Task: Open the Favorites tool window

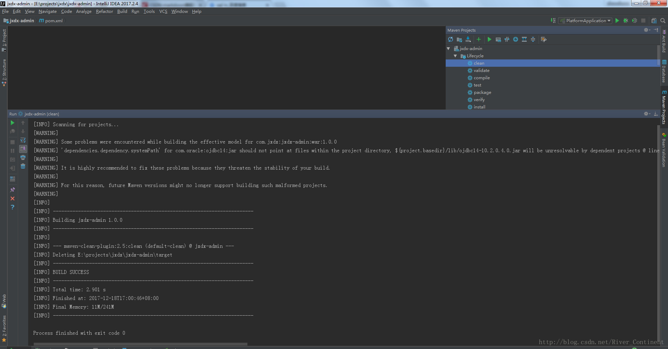Action: coord(4,328)
